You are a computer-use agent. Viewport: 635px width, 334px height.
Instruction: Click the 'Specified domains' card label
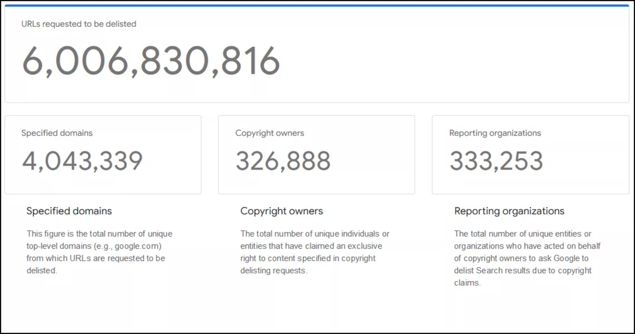tap(57, 133)
